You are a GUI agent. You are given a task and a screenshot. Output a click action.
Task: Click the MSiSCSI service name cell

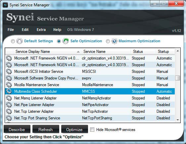pyautogui.click(x=89, y=72)
